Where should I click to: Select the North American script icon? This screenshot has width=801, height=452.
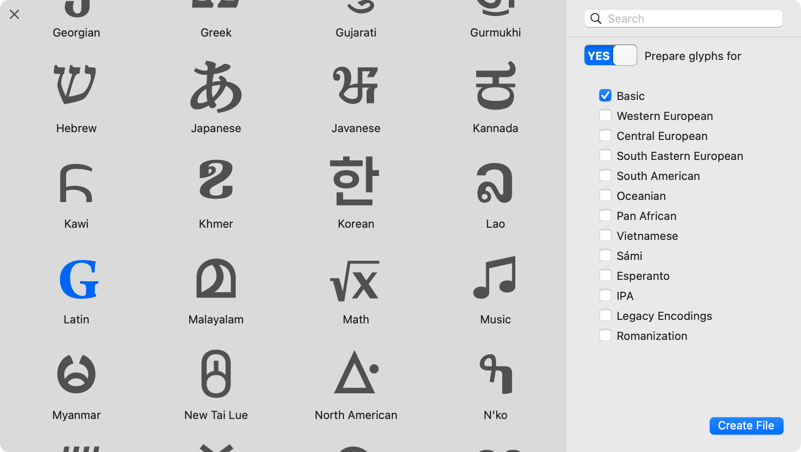tap(357, 372)
